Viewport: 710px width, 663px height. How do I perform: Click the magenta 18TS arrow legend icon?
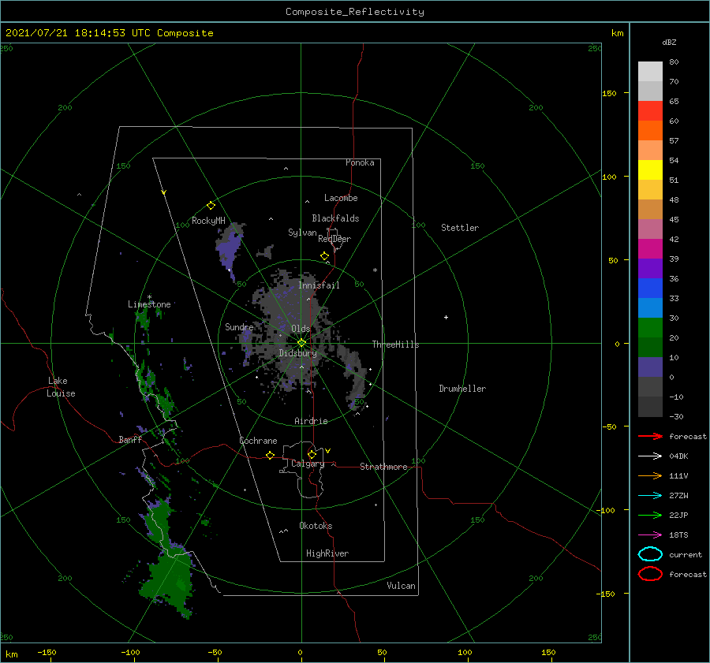(x=650, y=535)
